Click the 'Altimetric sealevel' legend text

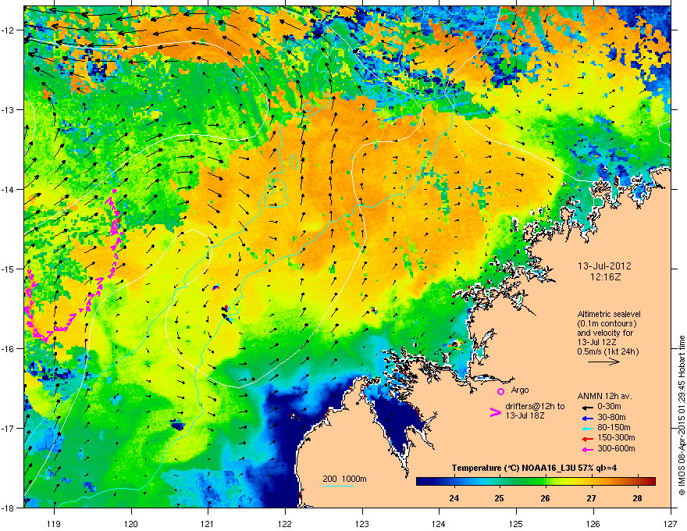click(x=609, y=314)
